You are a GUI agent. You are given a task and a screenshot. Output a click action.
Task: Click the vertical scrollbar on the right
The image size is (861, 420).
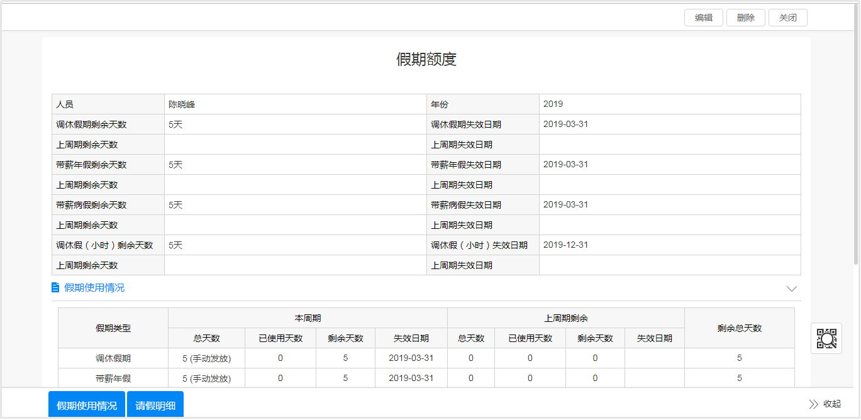(x=857, y=135)
